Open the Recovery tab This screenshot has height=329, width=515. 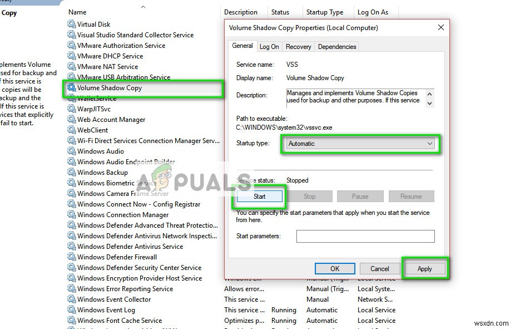tap(298, 47)
